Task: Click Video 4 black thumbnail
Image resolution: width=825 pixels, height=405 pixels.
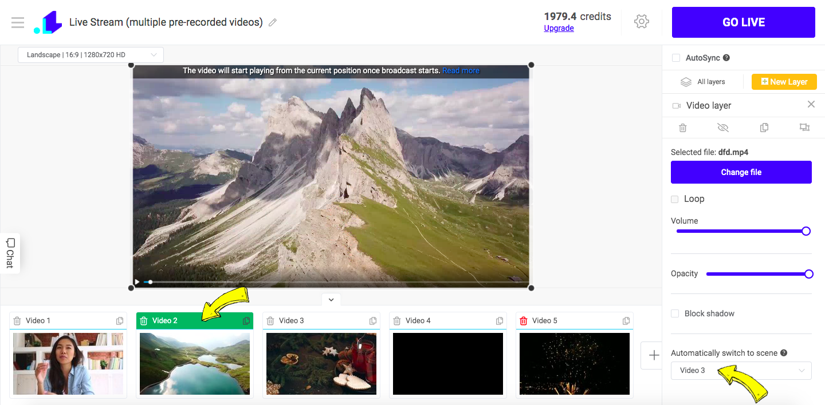Action: [448, 364]
